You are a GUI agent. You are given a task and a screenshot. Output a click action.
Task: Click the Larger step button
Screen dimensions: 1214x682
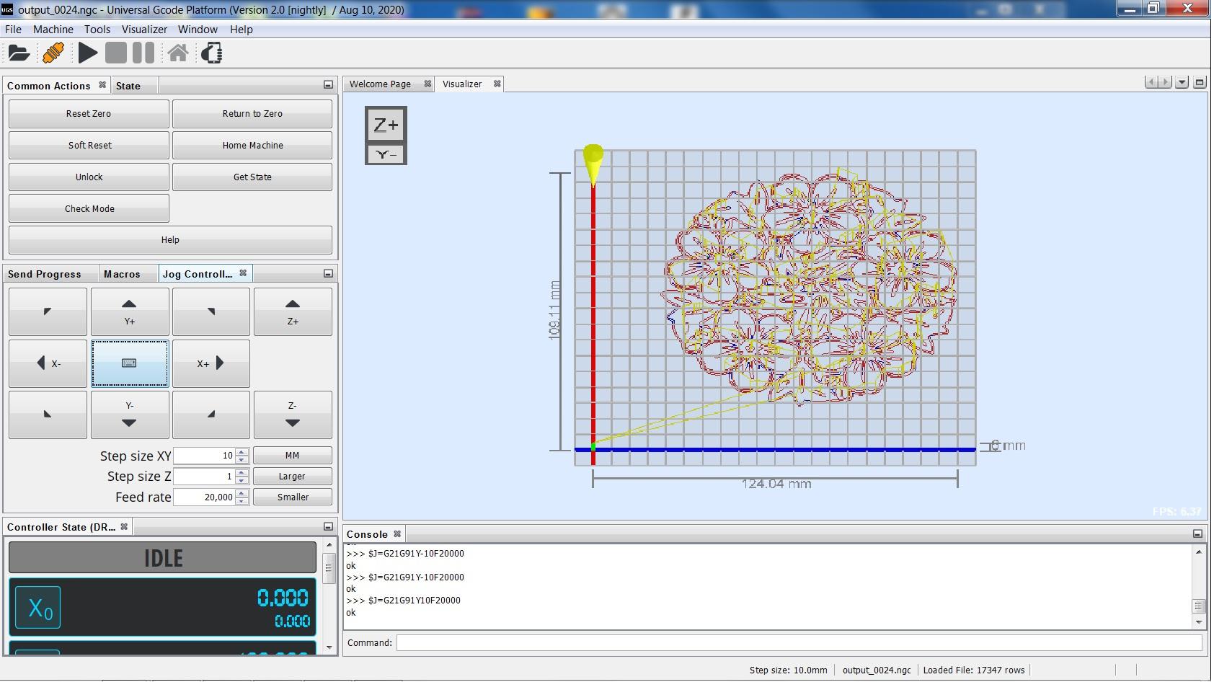pos(293,477)
